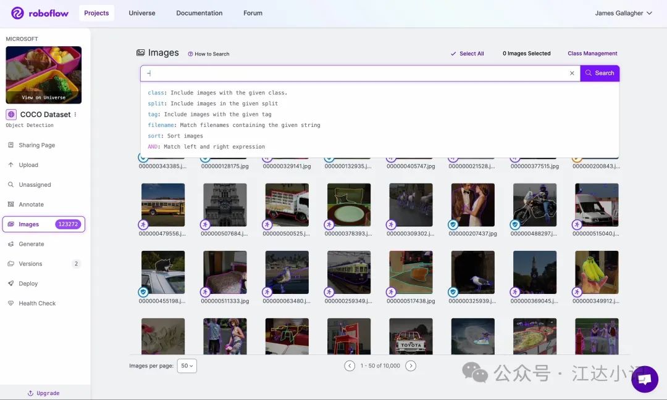
Task: Click the Images heading icon
Action: pyautogui.click(x=140, y=52)
